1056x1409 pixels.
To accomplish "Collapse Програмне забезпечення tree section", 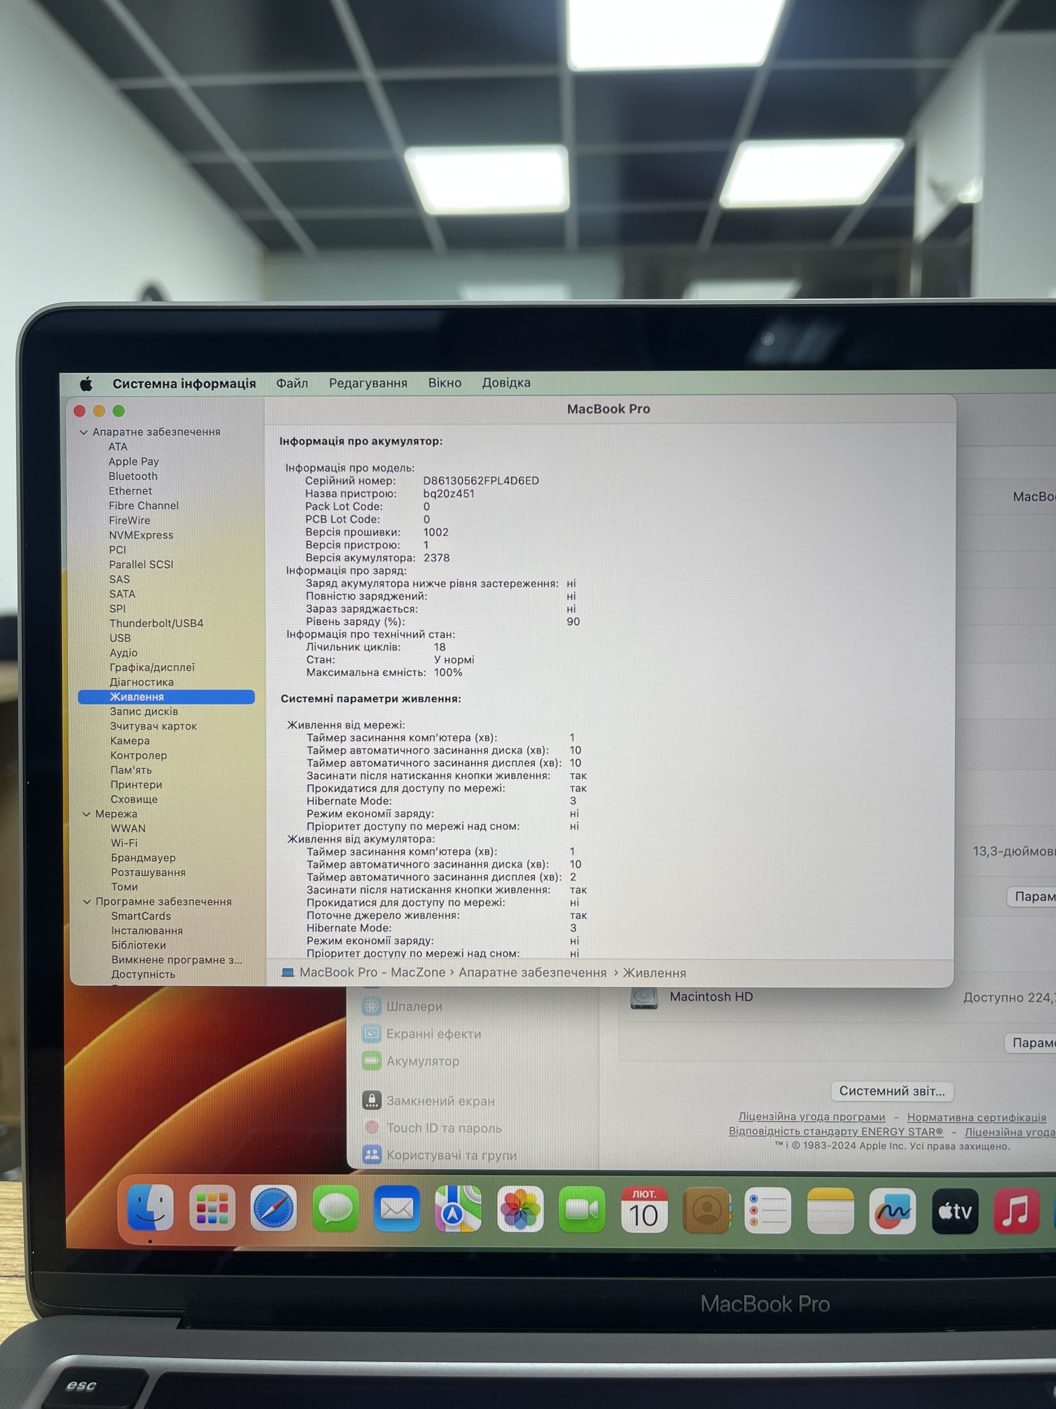I will pyautogui.click(x=86, y=902).
